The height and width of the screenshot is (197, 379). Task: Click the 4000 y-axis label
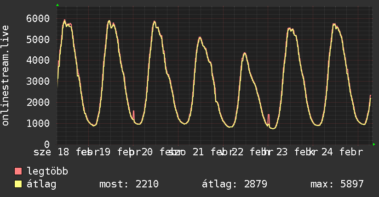38,60
